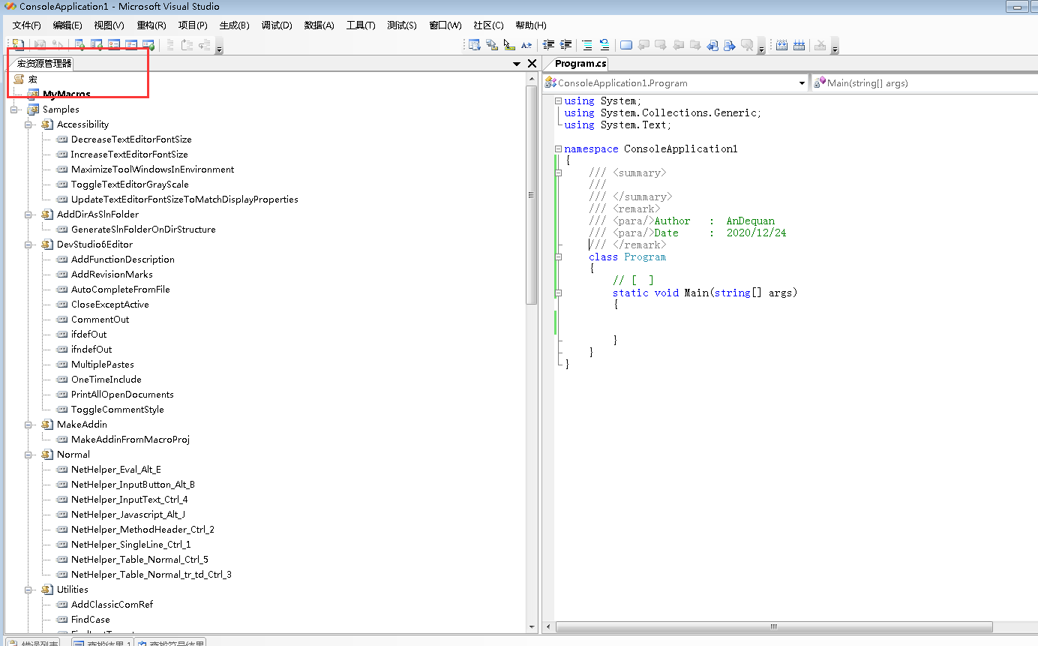
Task: Collapse the Utilities module
Action: coord(28,590)
